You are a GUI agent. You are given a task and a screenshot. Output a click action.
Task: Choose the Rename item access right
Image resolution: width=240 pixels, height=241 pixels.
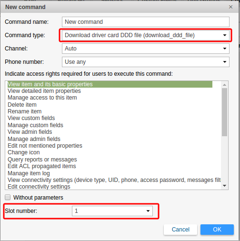tap(25, 111)
